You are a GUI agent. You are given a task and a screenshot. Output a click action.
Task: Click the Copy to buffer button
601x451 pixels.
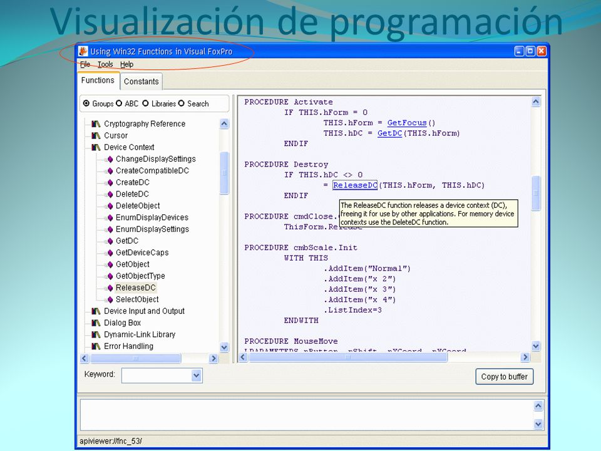pos(505,376)
